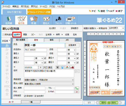Image resolution: width=126 pixels, height=106 pixels.
Task: Click the postal code field 1010021
Action: 31,67
